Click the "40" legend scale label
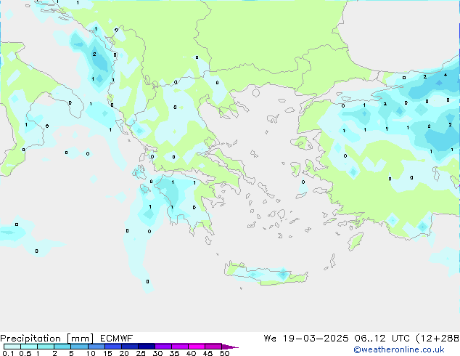460x356 pixels. pyautogui.click(x=191, y=353)
